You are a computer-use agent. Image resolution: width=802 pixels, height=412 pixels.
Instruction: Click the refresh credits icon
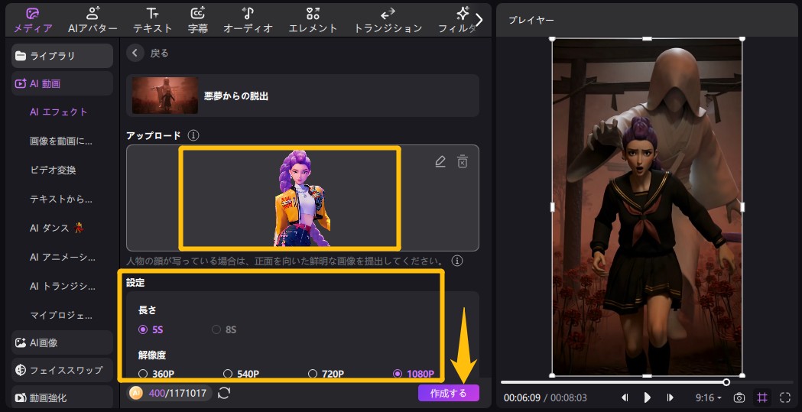click(x=224, y=393)
